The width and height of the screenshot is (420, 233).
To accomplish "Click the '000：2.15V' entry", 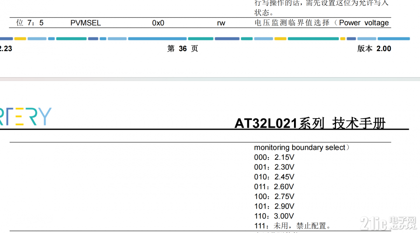I will pos(274,157).
